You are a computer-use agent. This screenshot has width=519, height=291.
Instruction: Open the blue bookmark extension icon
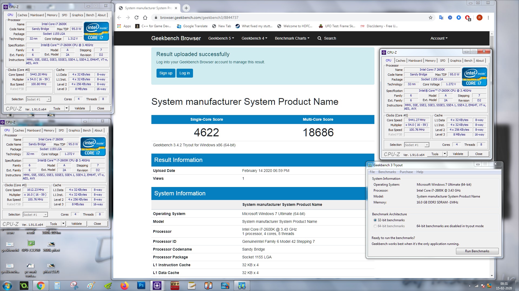coord(459,18)
